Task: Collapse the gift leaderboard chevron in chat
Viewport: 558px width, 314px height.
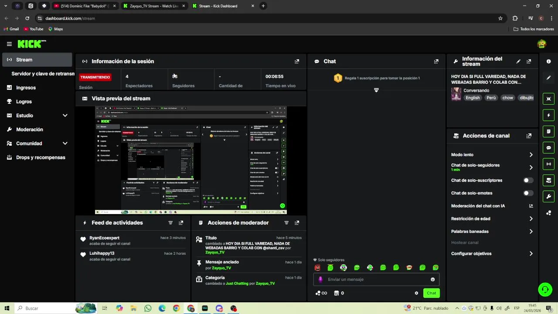Action: pos(376,90)
